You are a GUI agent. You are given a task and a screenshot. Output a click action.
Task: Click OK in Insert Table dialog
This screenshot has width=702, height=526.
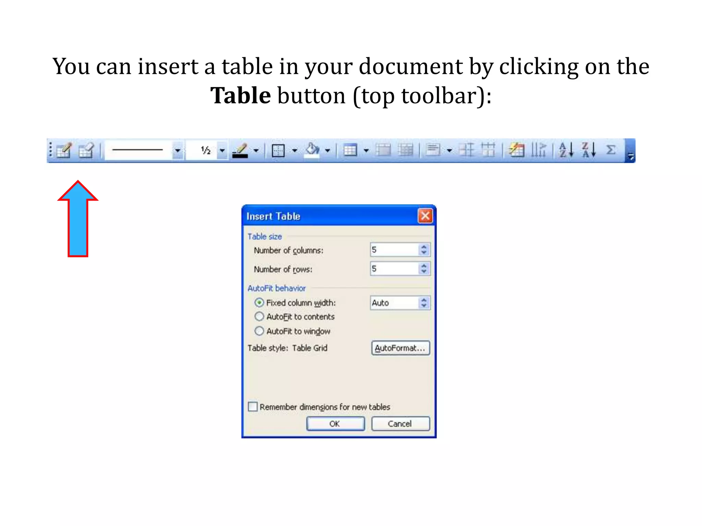[336, 424]
